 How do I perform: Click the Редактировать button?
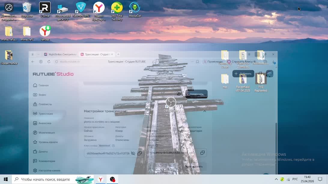(193, 167)
